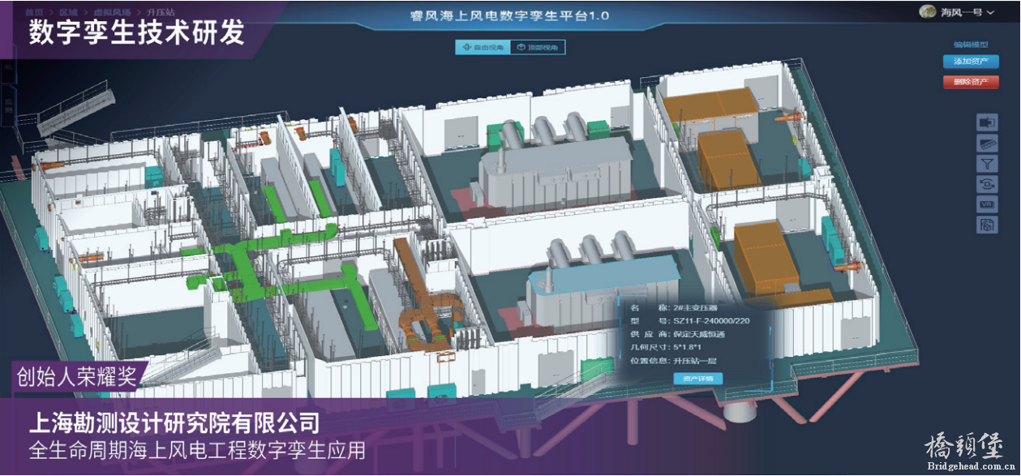The image size is (1021, 476).
Task: Click geometry size value 5*1.8*1
Action: (689, 347)
